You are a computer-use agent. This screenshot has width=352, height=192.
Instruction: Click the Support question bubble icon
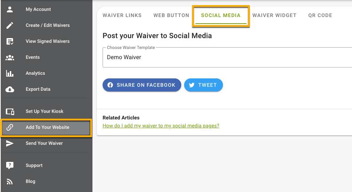click(10, 166)
